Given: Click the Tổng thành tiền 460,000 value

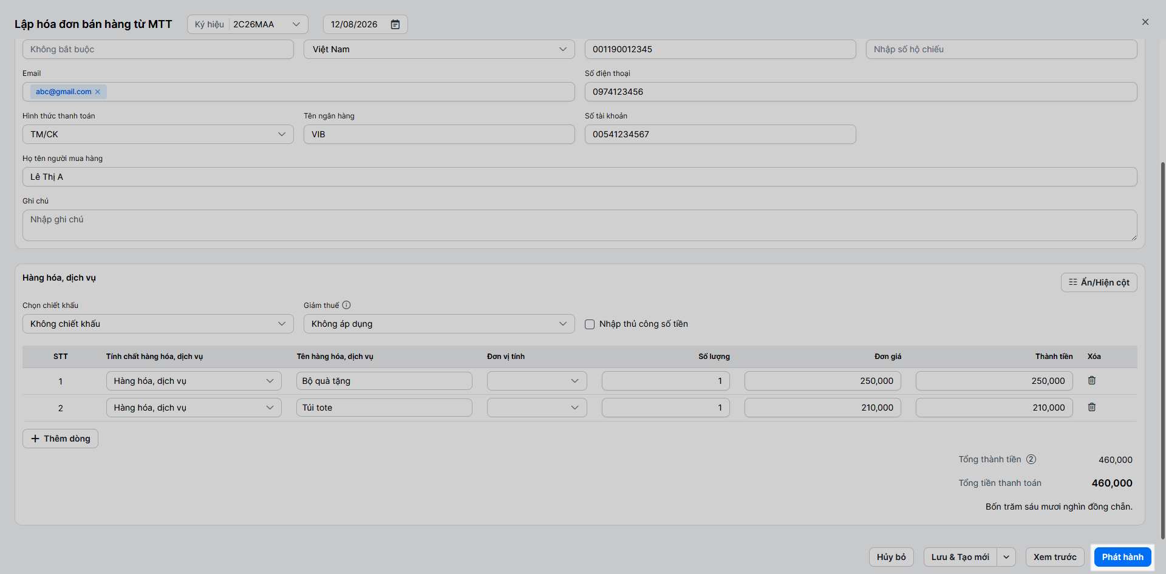Looking at the screenshot, I should point(1116,460).
